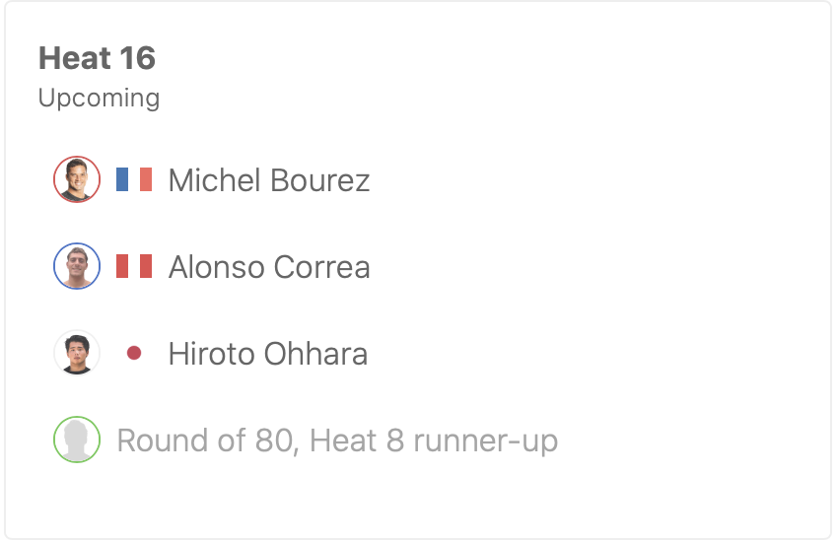Click the word "Heat" in the card title

click(73, 58)
